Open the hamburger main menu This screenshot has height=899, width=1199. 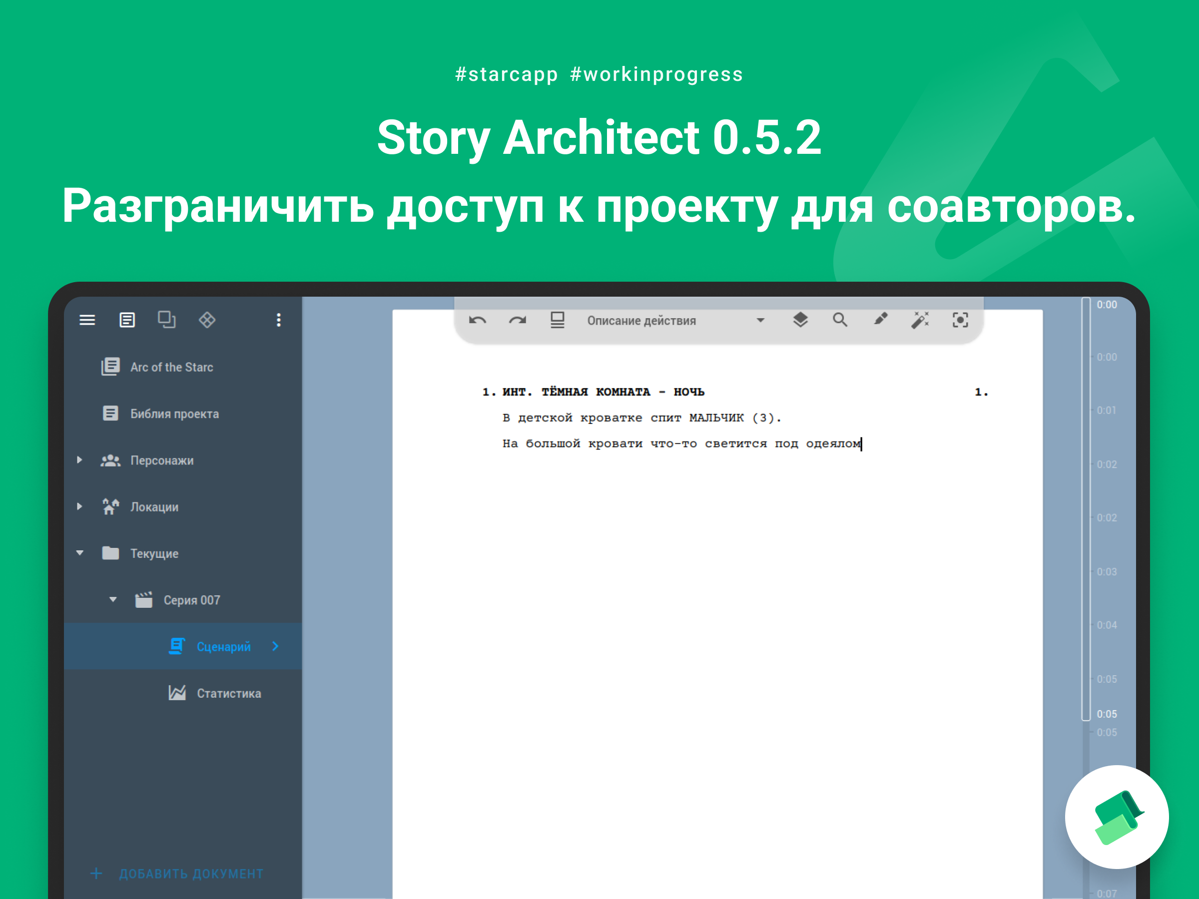click(x=87, y=320)
